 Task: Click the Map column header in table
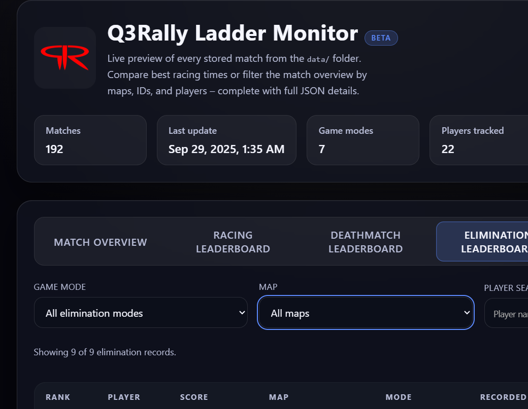click(x=279, y=397)
